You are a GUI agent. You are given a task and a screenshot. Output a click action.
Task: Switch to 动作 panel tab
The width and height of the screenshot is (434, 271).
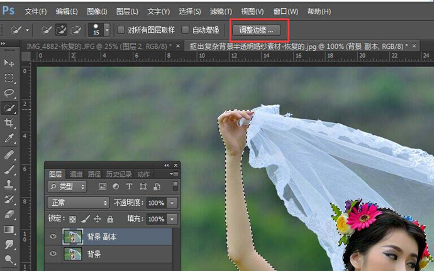click(x=143, y=174)
